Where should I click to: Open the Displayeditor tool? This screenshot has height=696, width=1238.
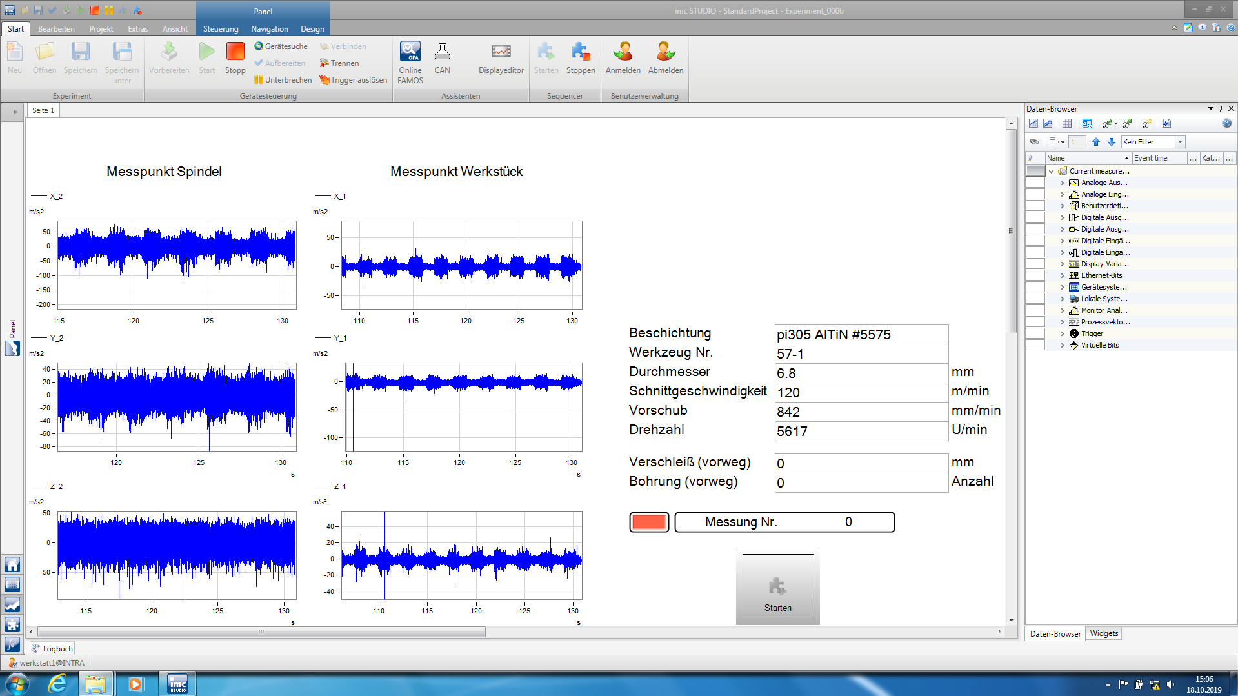(501, 52)
